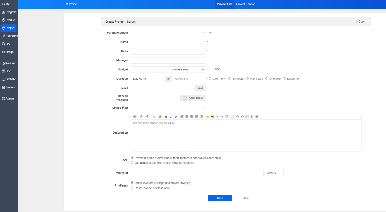Click the Back button
386x212 pixels.
246,198
